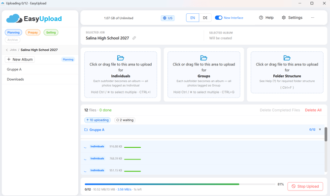Screen dimensions: 330x196
Task: Click the Gruppe A label in file list header
Action: coord(97,130)
